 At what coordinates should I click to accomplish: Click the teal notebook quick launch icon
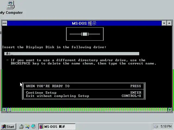pyautogui.click(x=33, y=126)
